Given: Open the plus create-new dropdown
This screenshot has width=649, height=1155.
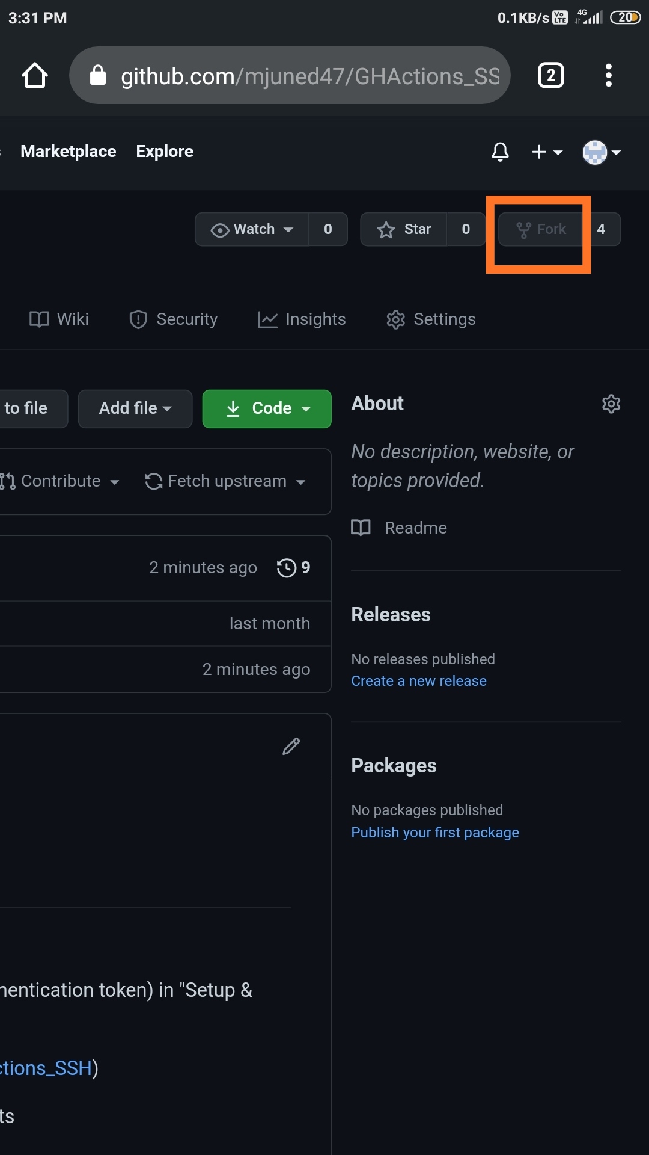Looking at the screenshot, I should point(547,152).
